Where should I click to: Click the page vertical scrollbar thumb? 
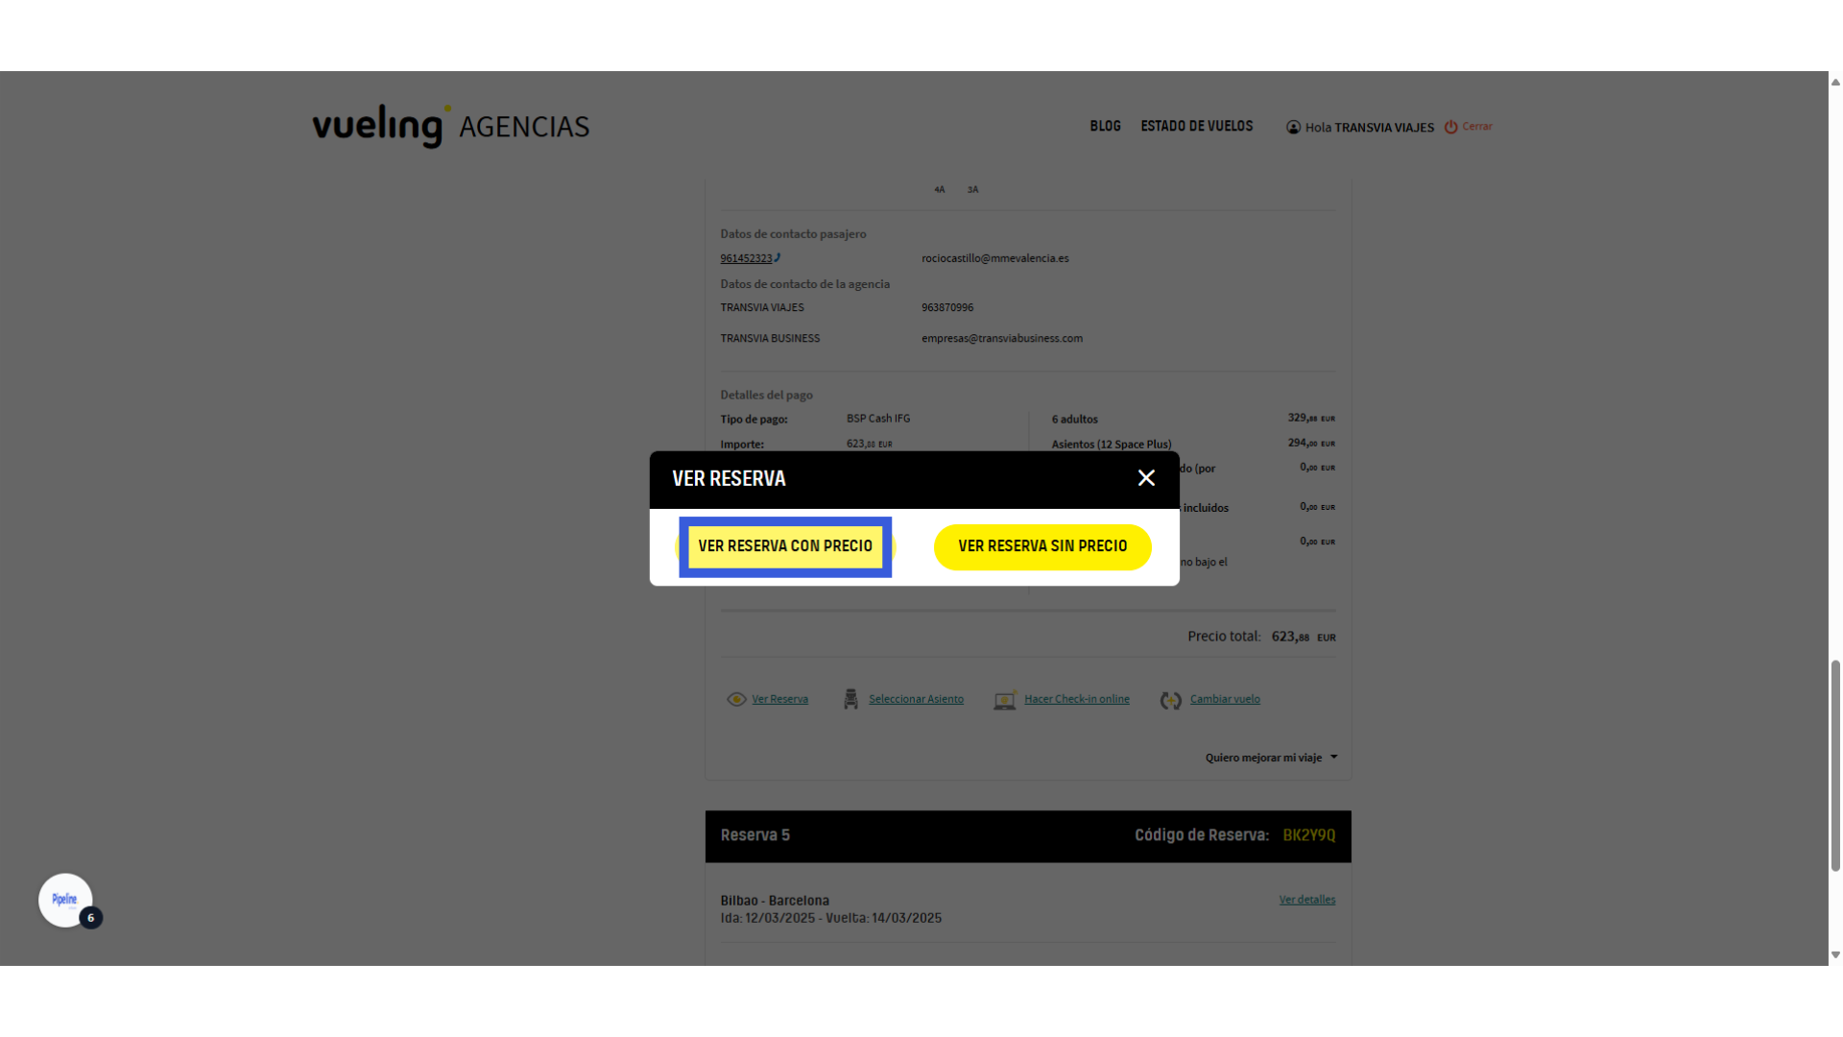pos(1835,765)
